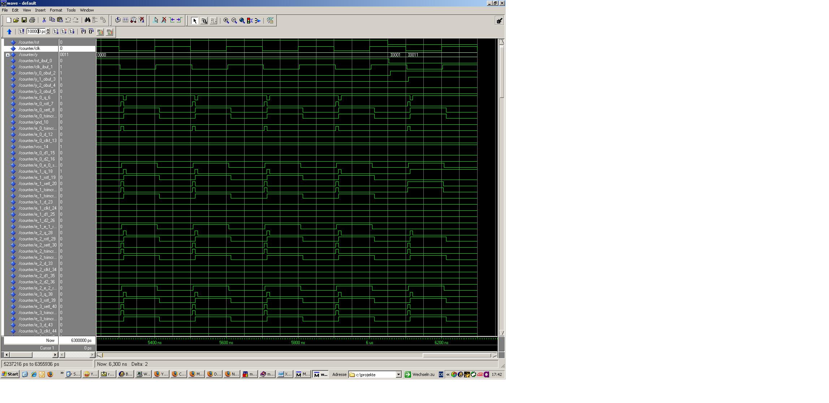This screenshot has height=403, width=829.
Task: Open the File menu
Action: click(5, 10)
